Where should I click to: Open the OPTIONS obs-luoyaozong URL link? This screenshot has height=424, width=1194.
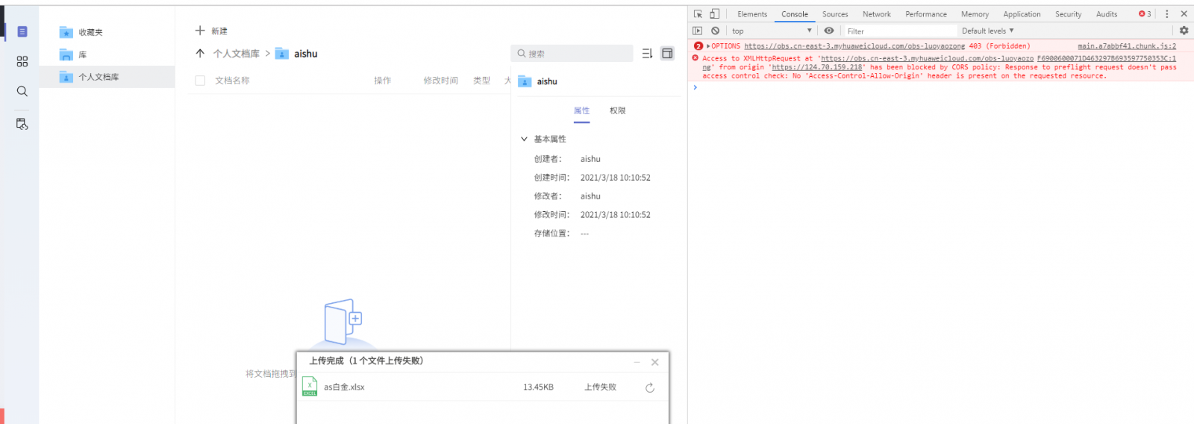click(x=854, y=46)
